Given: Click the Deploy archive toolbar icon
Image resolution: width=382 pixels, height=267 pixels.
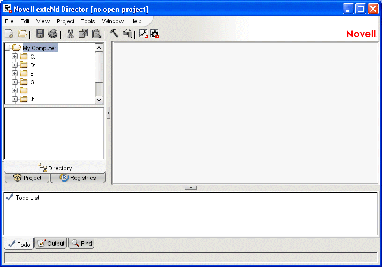Looking at the screenshot, I should coord(128,34).
